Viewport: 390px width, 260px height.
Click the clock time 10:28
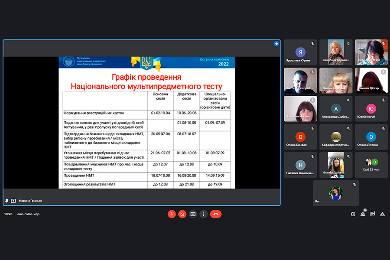pyautogui.click(x=8, y=214)
